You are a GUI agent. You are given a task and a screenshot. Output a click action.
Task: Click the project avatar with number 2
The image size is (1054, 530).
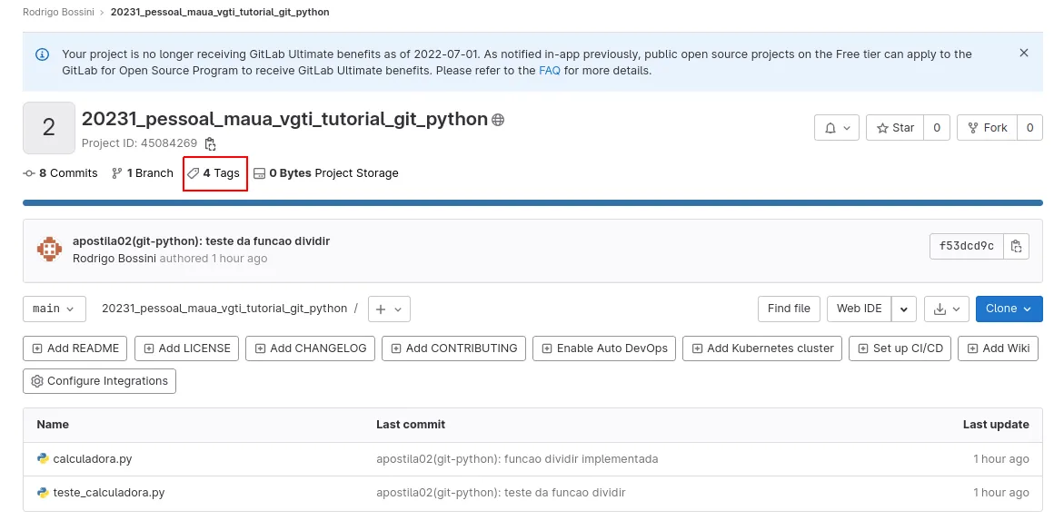[49, 128]
